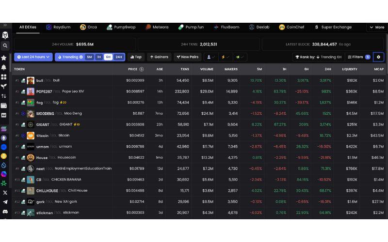Click the Gainers button
The image size is (388, 242).
click(159, 57)
